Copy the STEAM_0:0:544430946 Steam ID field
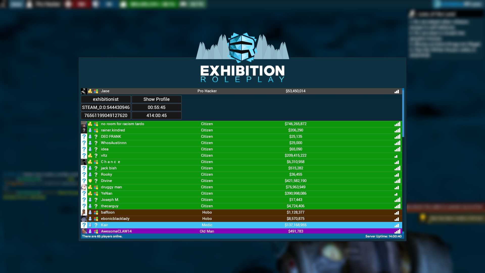This screenshot has height=273, width=485. pos(106,107)
